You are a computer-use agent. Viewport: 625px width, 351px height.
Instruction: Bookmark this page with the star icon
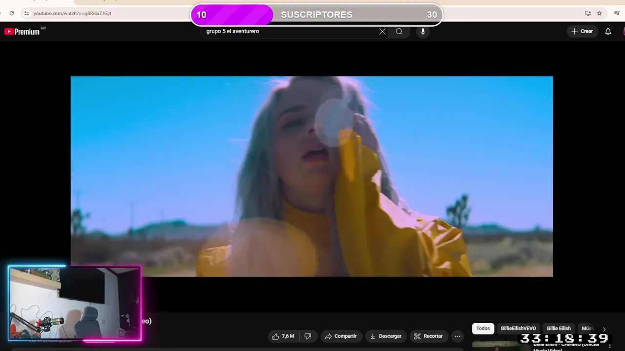[x=599, y=13]
